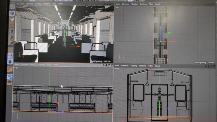Select the Model mode cube icon
Screen dimensions: 217x122
tap(12, 13)
